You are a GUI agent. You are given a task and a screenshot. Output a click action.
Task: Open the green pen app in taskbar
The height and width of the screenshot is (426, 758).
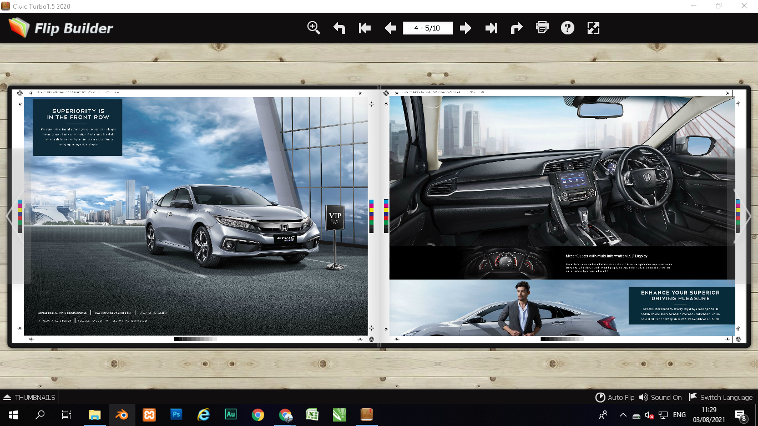340,415
